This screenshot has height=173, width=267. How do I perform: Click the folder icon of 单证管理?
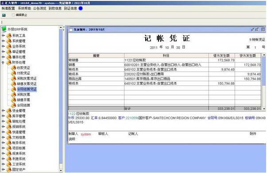(9, 52)
